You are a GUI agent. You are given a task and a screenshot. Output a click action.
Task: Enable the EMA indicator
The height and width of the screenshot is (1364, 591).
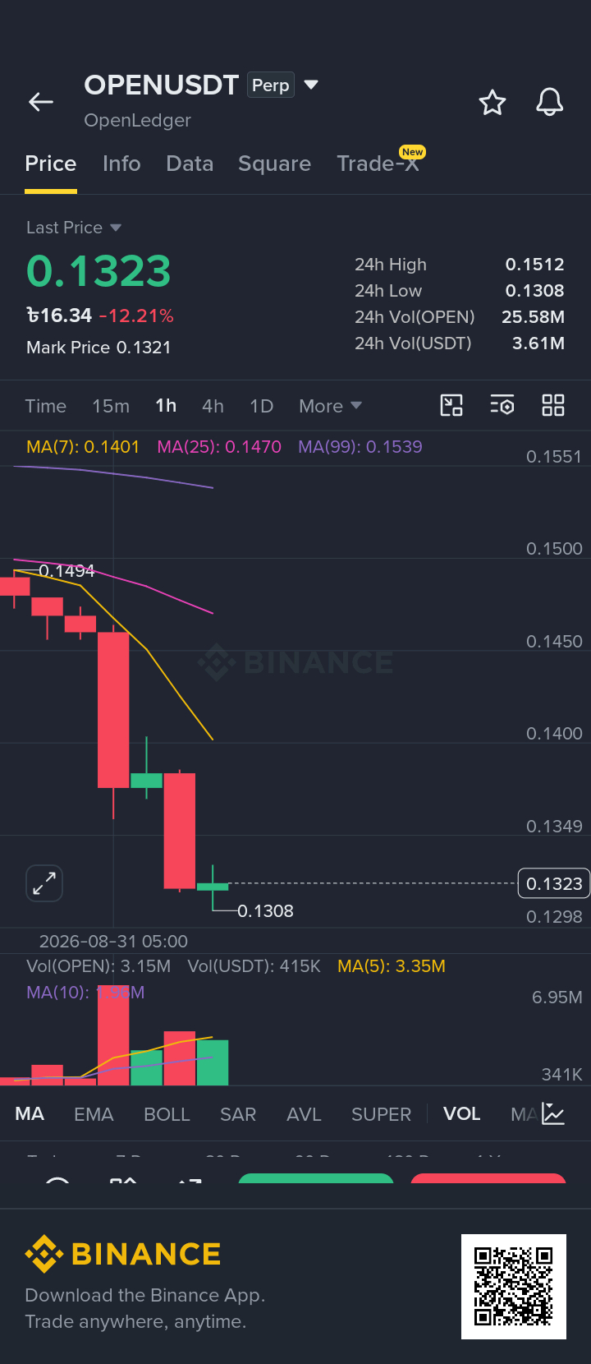pyautogui.click(x=94, y=1114)
